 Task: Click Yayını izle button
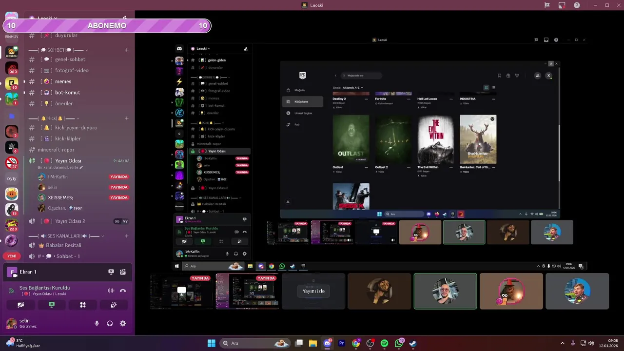point(313,291)
